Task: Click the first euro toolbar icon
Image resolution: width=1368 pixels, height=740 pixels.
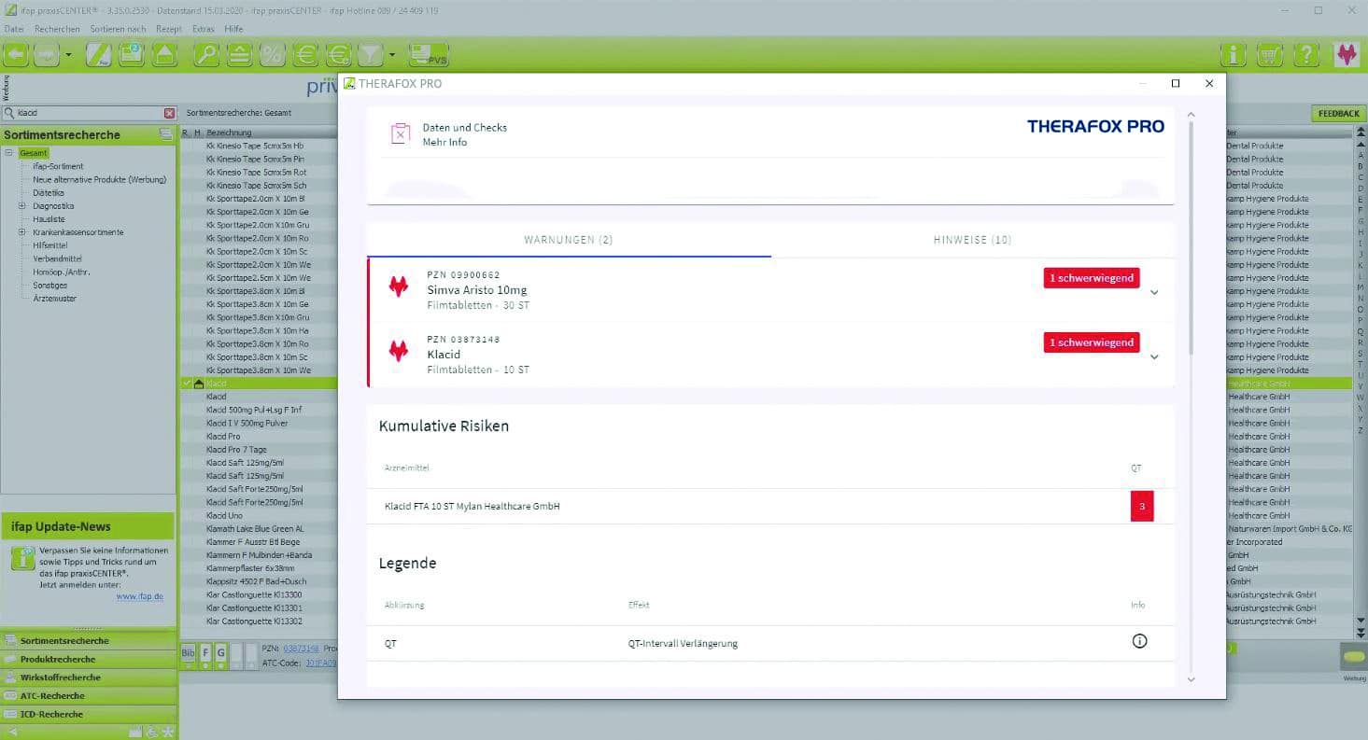Action: (305, 55)
